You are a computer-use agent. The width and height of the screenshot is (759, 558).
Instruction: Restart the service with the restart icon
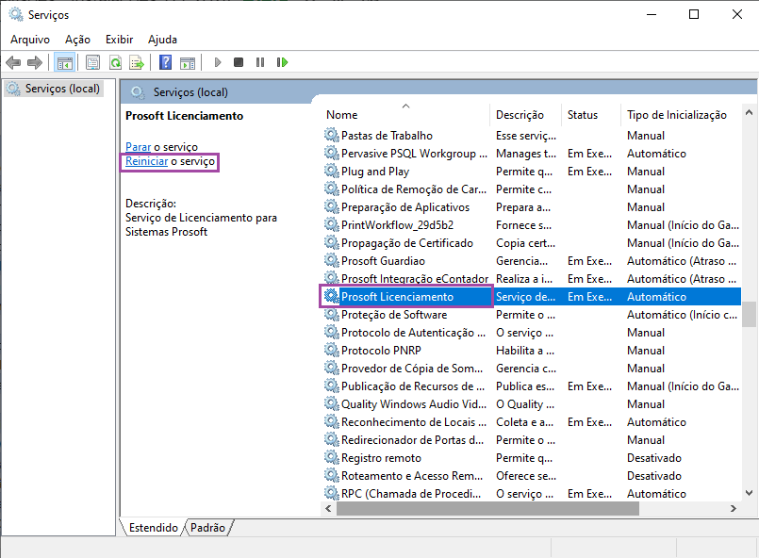(282, 62)
